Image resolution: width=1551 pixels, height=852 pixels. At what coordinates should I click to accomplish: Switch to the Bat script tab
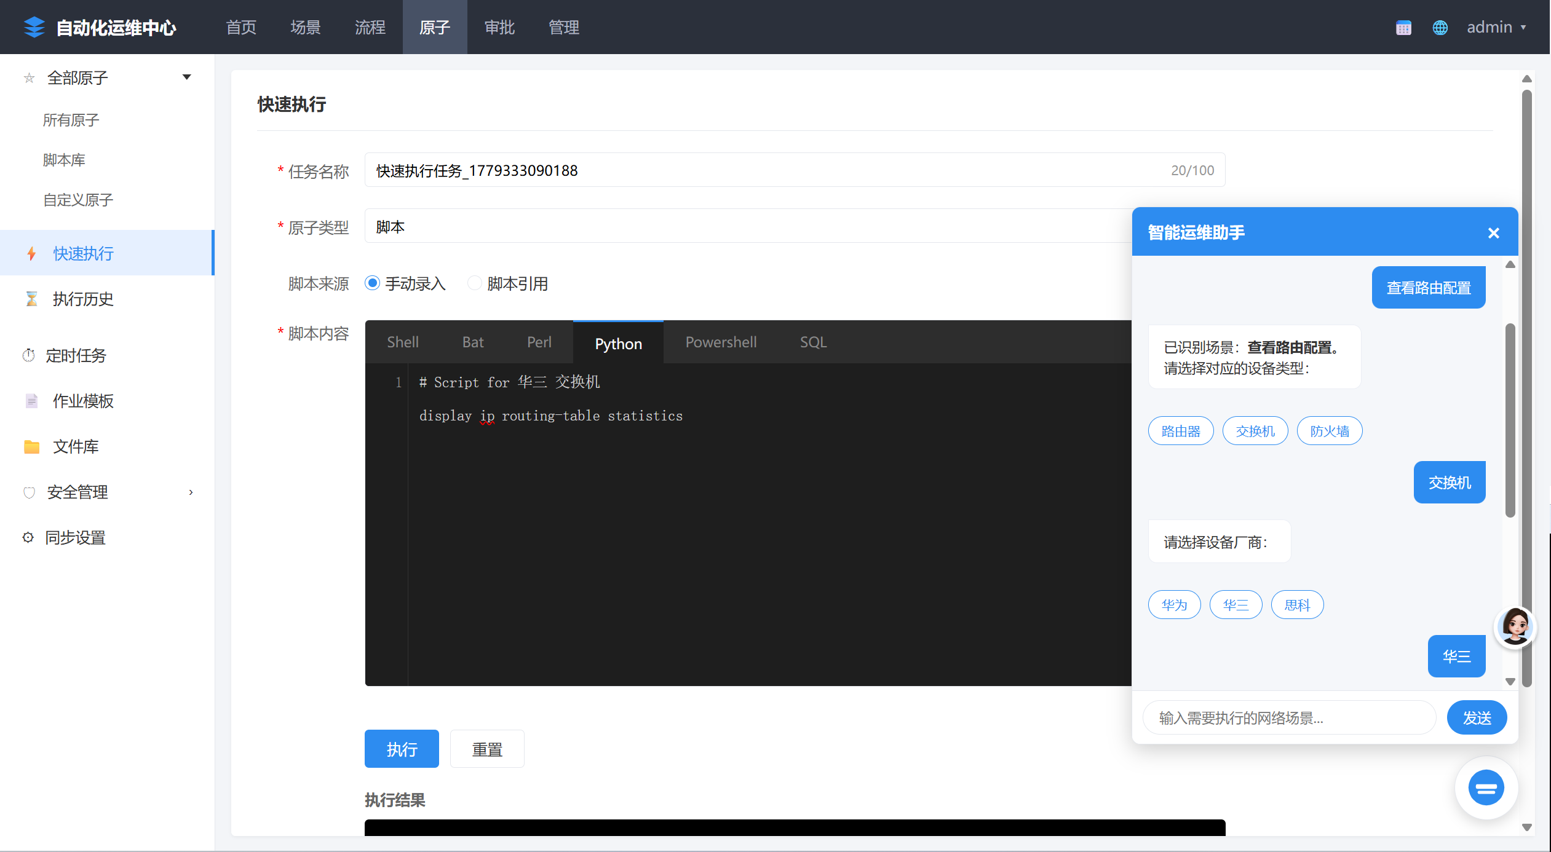tap(473, 342)
